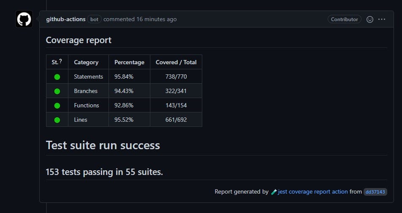The width and height of the screenshot is (402, 213).
Task: Click the test tube icon beside jest link
Action: pos(274,192)
